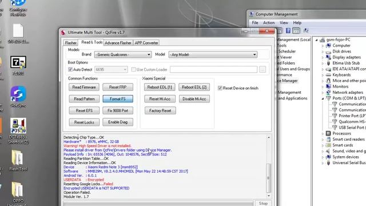Viewport: 366px width, 206px height.
Task: Click the Reset EFS button
Action: coord(84,110)
